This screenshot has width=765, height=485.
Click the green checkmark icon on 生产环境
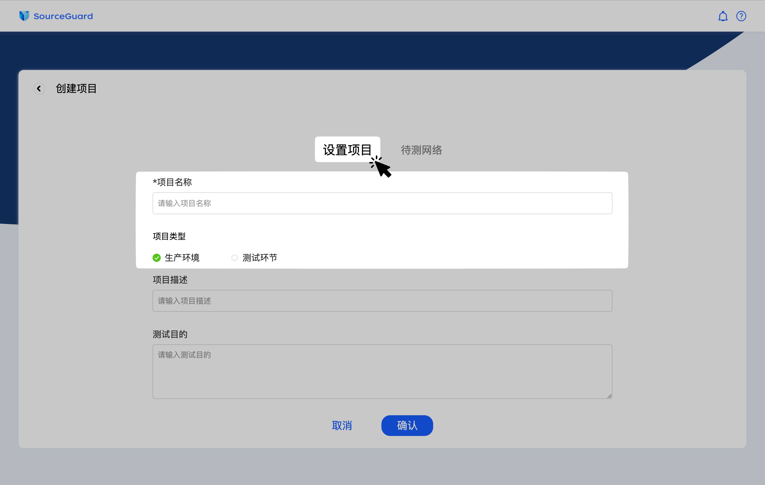(157, 258)
